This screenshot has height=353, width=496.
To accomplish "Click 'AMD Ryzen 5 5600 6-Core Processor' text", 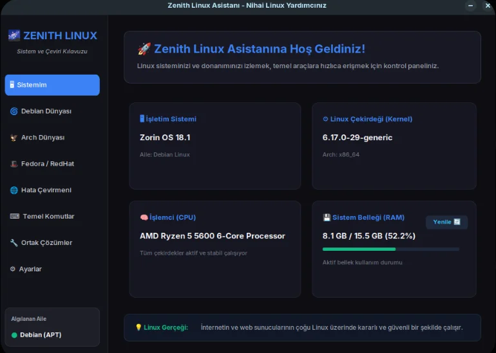I will point(213,236).
